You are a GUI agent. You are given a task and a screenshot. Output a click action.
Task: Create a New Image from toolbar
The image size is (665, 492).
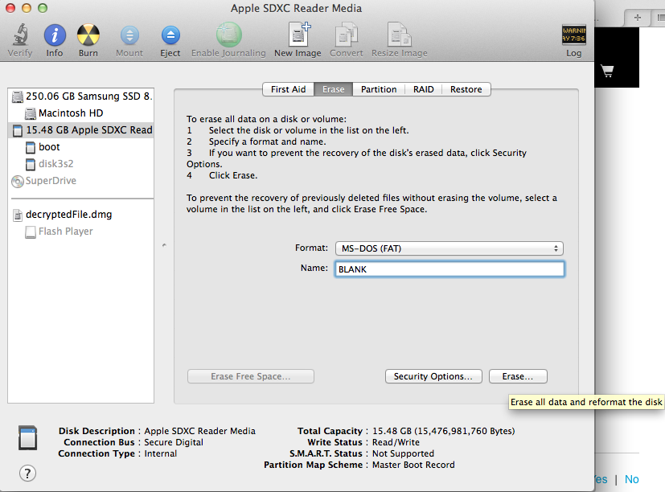298,35
